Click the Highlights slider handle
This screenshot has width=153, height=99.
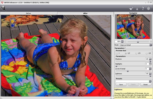pyautogui.click(x=116, y=66)
